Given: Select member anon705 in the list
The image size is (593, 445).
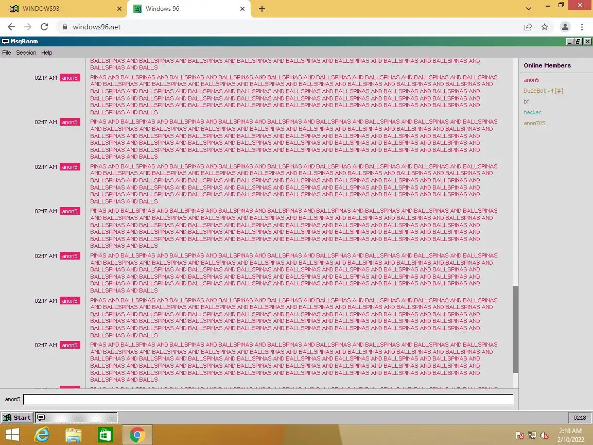Looking at the screenshot, I should point(534,123).
